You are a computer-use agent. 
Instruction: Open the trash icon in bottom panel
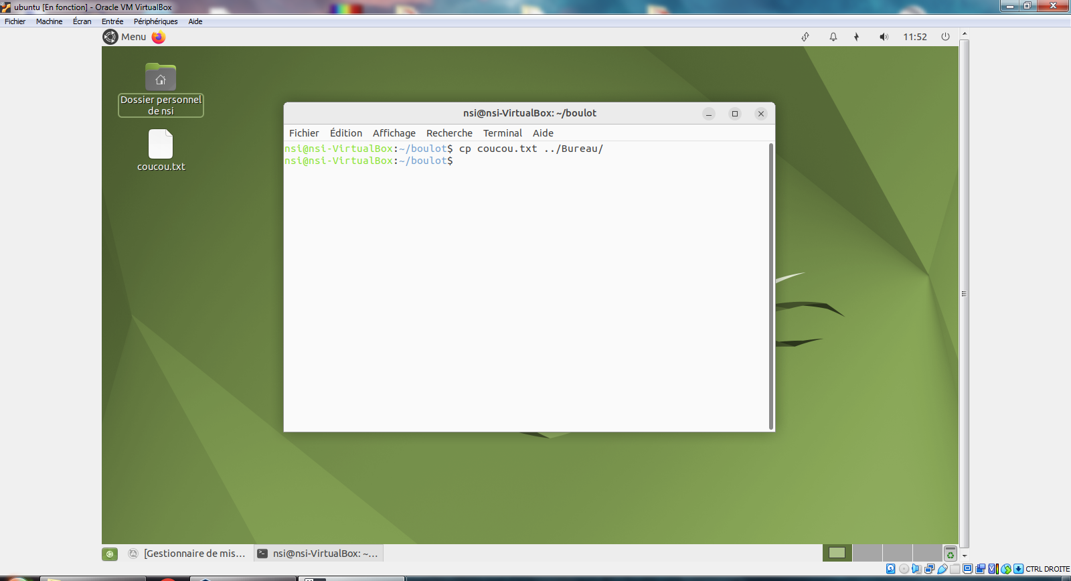(x=950, y=554)
